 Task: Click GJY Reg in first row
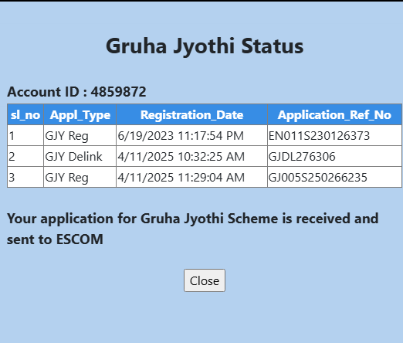point(66,136)
